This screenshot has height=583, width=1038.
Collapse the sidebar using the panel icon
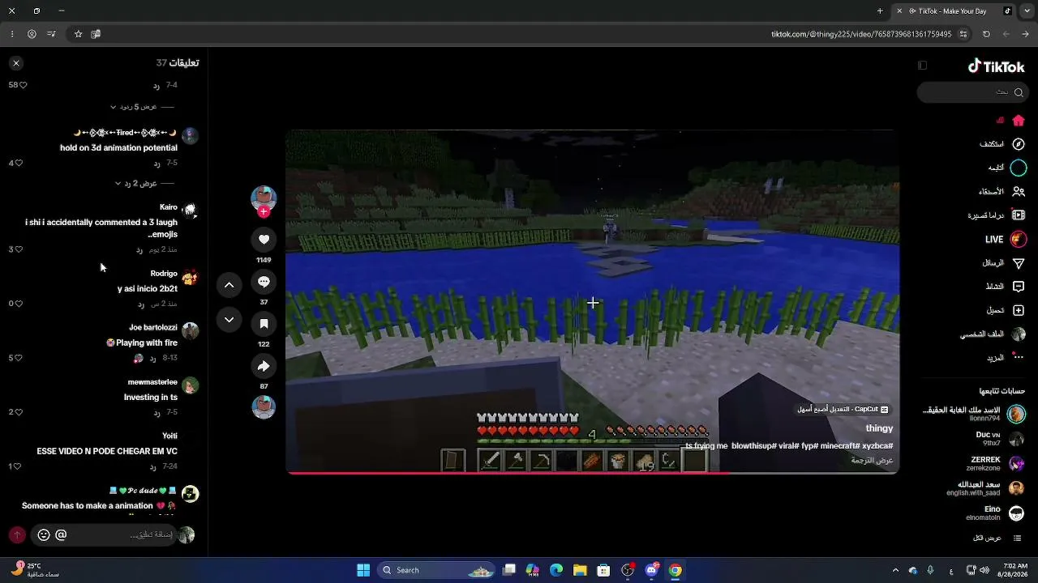click(922, 66)
